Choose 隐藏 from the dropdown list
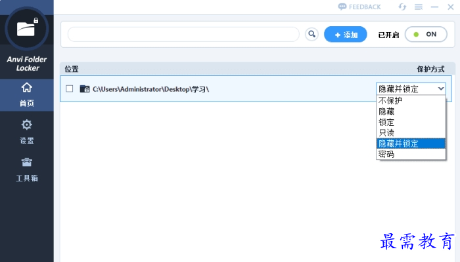 click(411, 111)
